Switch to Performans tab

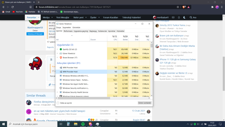(68, 31)
